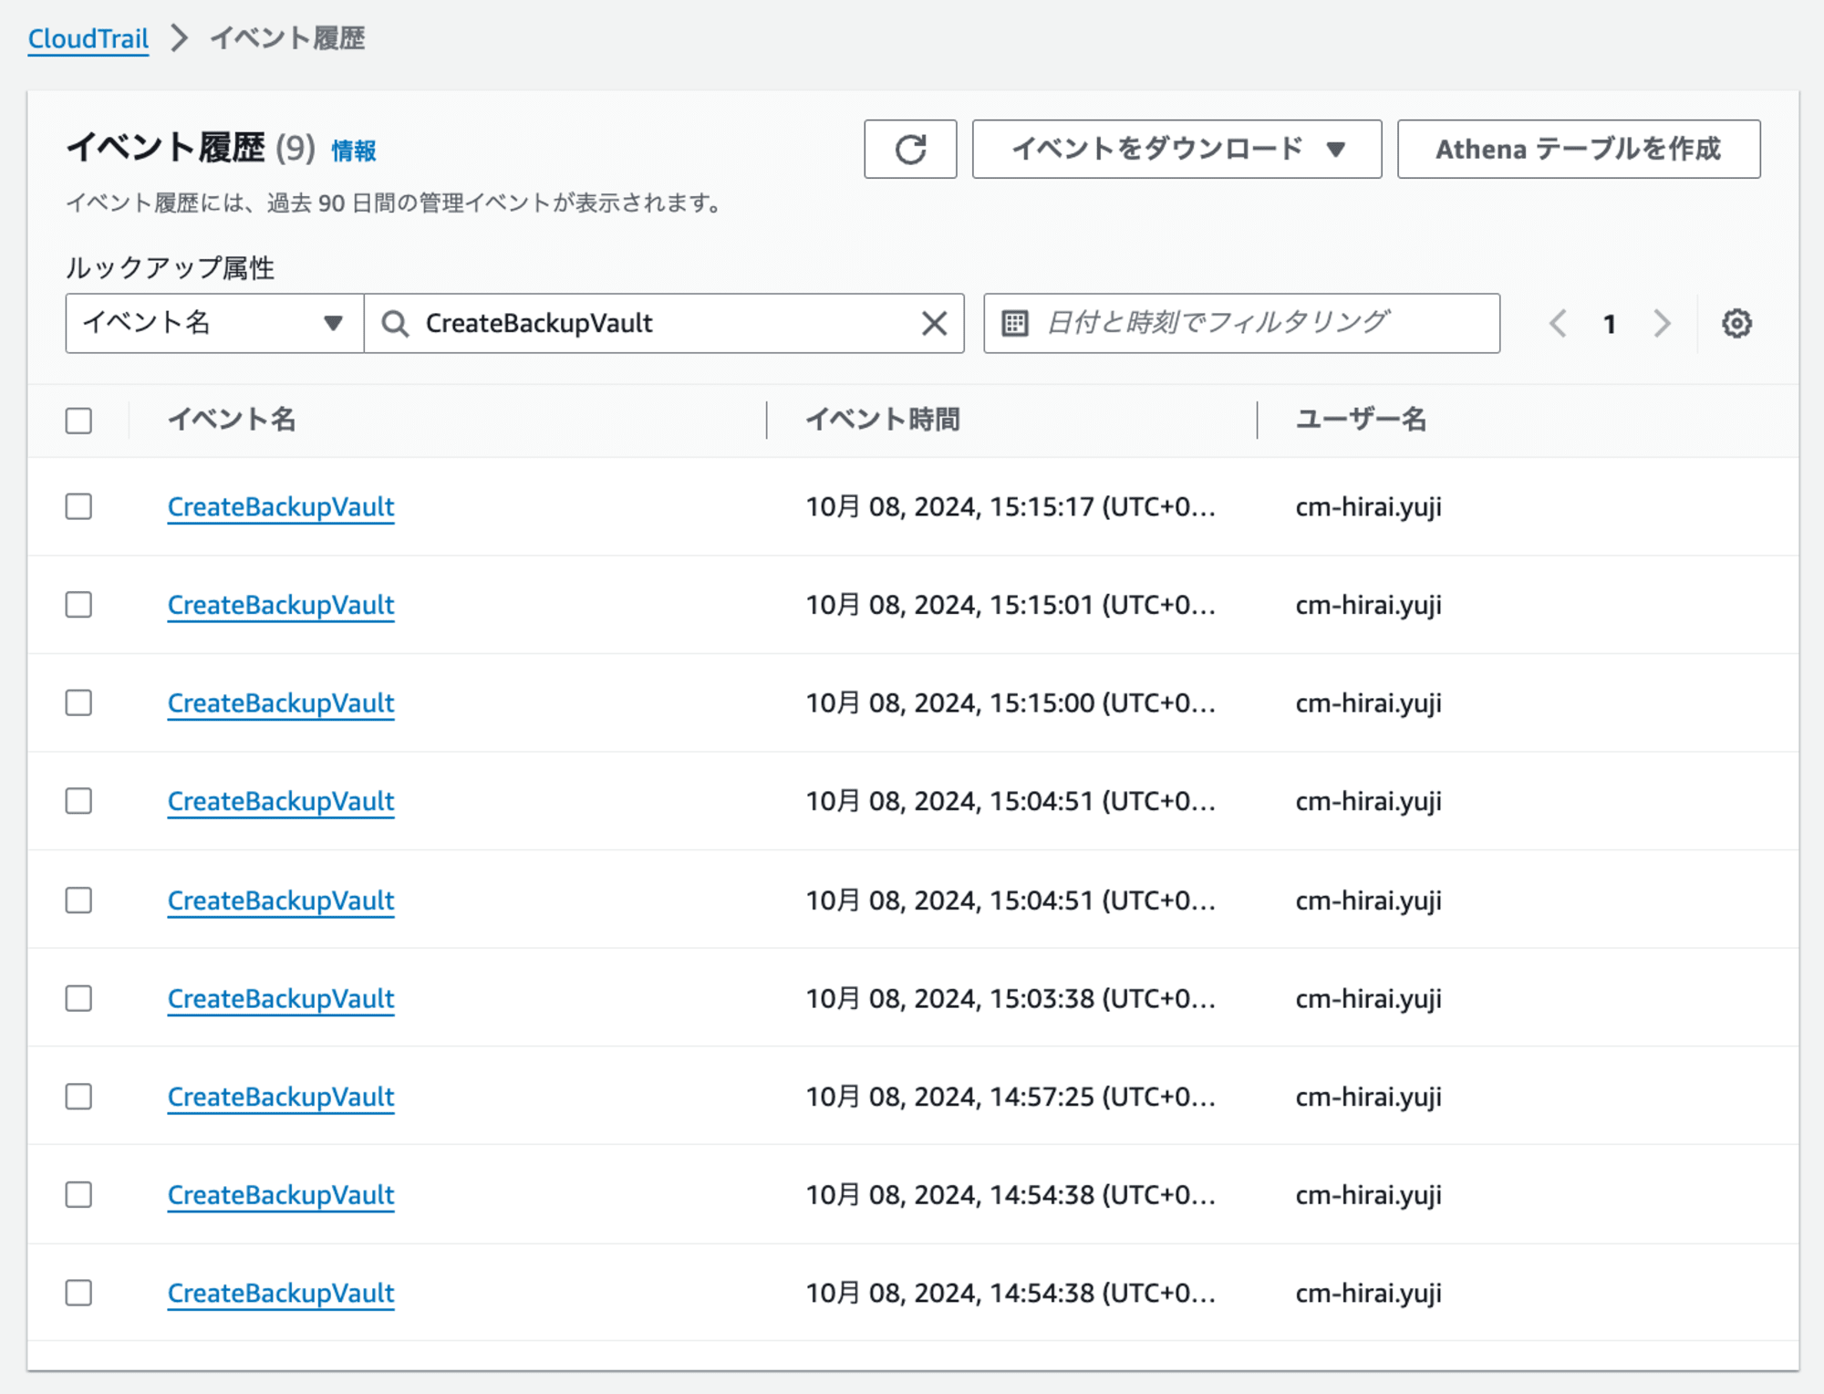
Task: Check the event at 15:15:00
Action: coord(79,702)
